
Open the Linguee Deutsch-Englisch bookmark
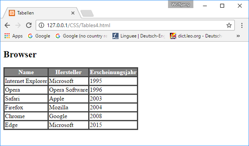click(x=139, y=36)
